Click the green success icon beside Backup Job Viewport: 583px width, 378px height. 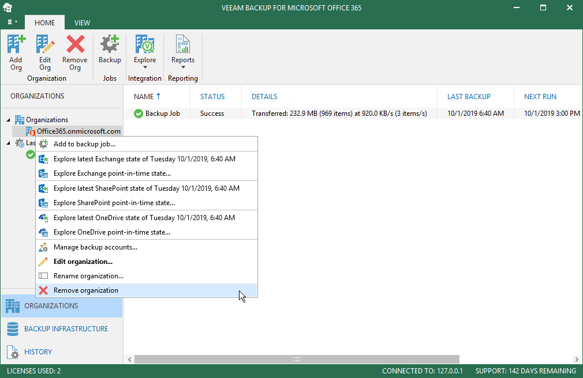point(139,114)
